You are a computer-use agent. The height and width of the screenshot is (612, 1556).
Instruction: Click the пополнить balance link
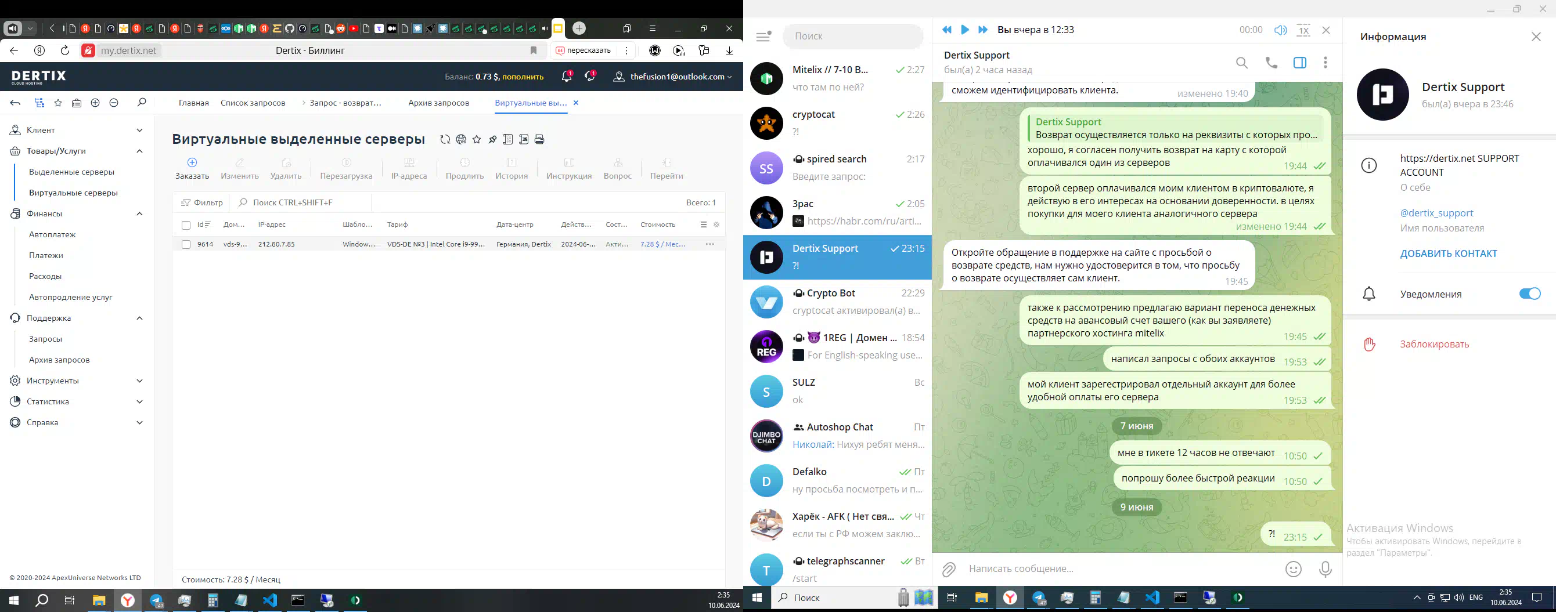(523, 77)
